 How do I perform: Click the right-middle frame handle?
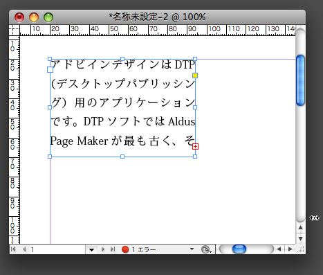(195, 107)
